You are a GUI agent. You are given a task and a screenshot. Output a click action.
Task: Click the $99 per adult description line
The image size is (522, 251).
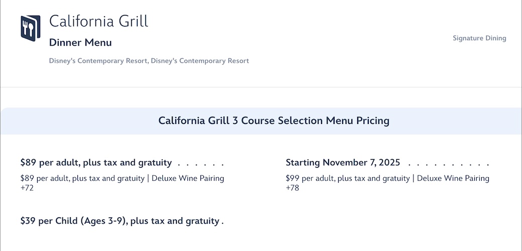(x=348, y=178)
